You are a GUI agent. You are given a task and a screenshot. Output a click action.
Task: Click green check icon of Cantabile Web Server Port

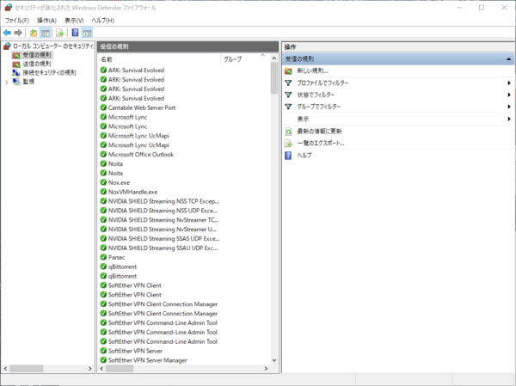click(x=103, y=107)
